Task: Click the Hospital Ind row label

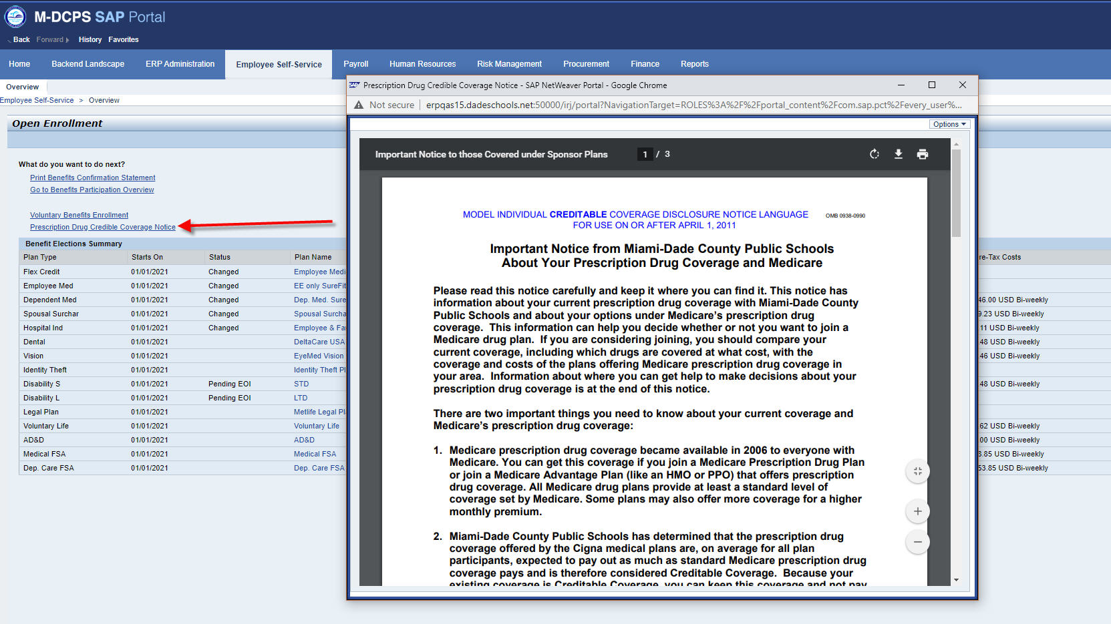Action: pos(43,328)
